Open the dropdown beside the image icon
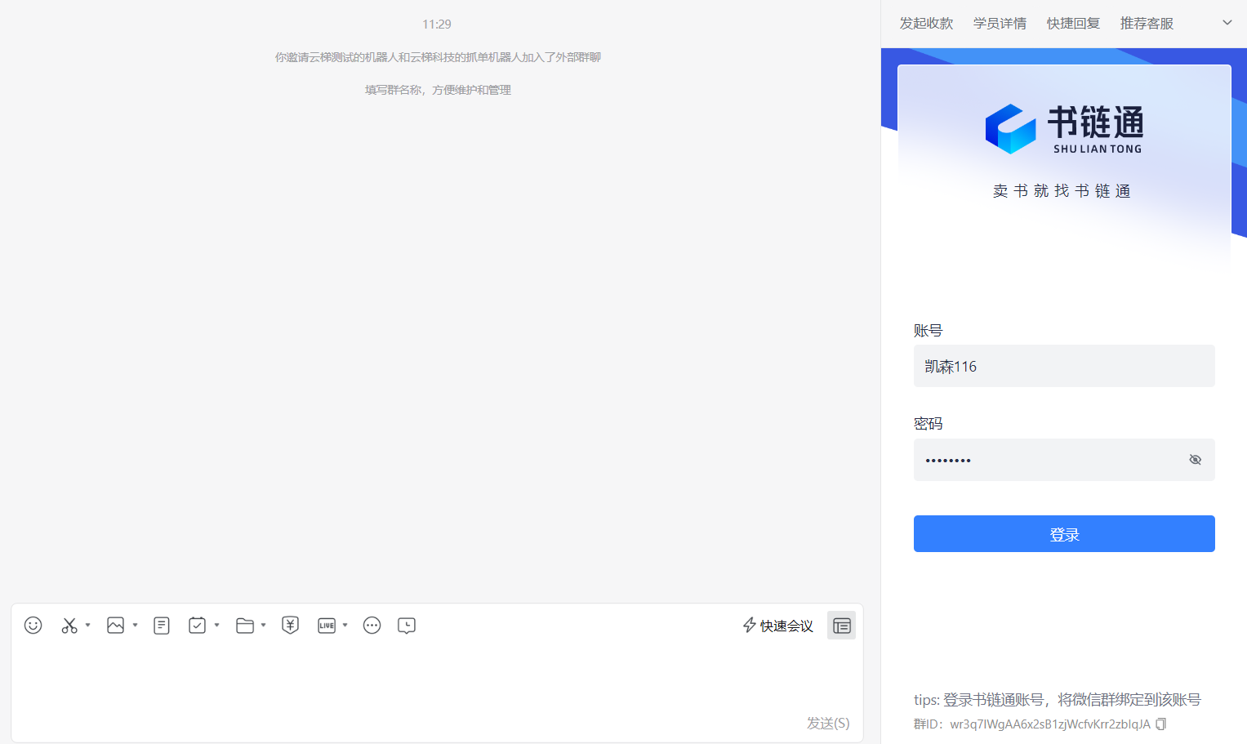This screenshot has height=744, width=1247. pyautogui.click(x=135, y=626)
